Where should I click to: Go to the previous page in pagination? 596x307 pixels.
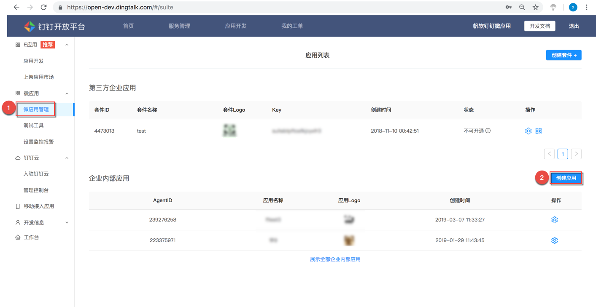click(x=549, y=154)
